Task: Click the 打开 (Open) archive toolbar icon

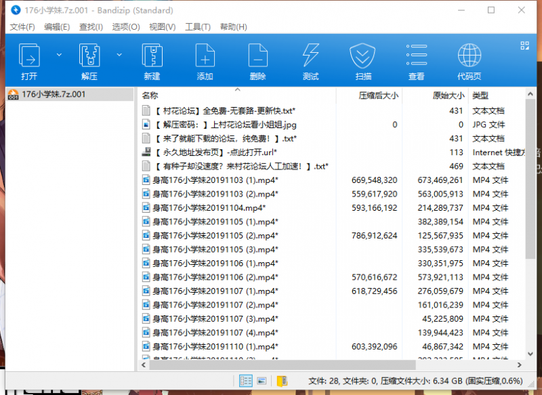Action: 29,60
